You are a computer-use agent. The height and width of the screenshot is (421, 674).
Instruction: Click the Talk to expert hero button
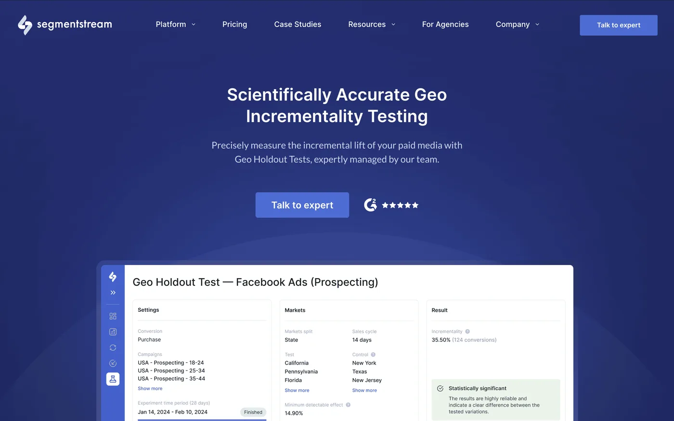pyautogui.click(x=302, y=204)
